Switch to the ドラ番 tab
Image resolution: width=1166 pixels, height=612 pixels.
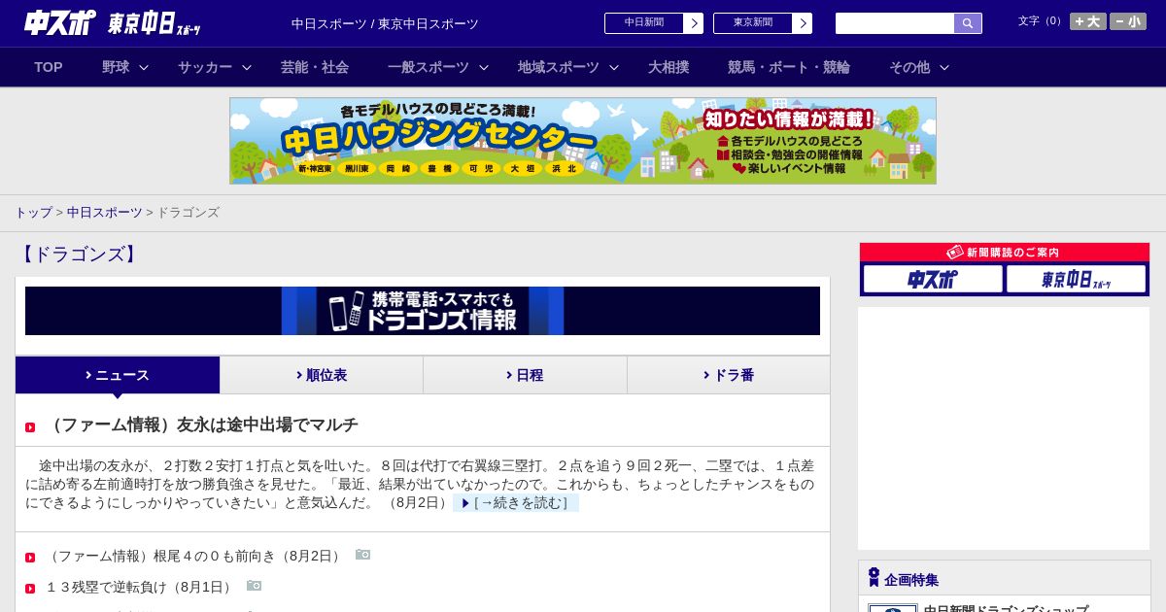pyautogui.click(x=729, y=375)
